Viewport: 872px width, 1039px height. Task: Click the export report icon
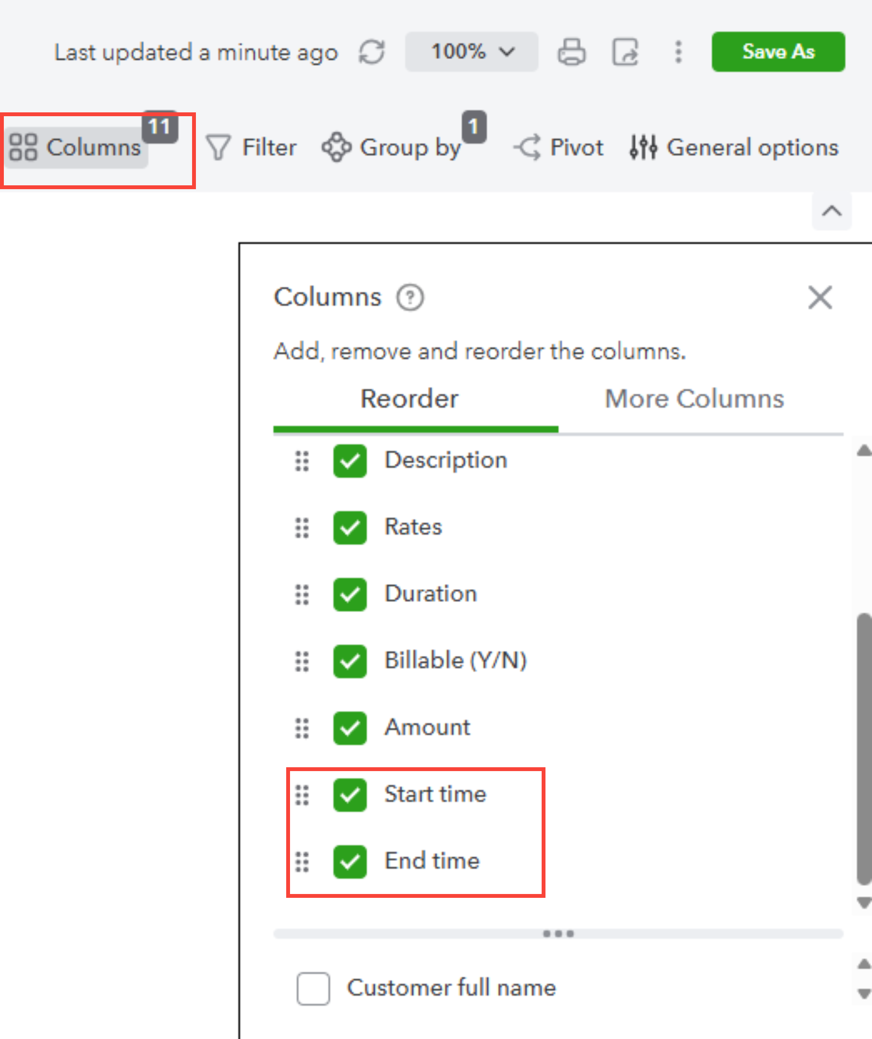(626, 52)
